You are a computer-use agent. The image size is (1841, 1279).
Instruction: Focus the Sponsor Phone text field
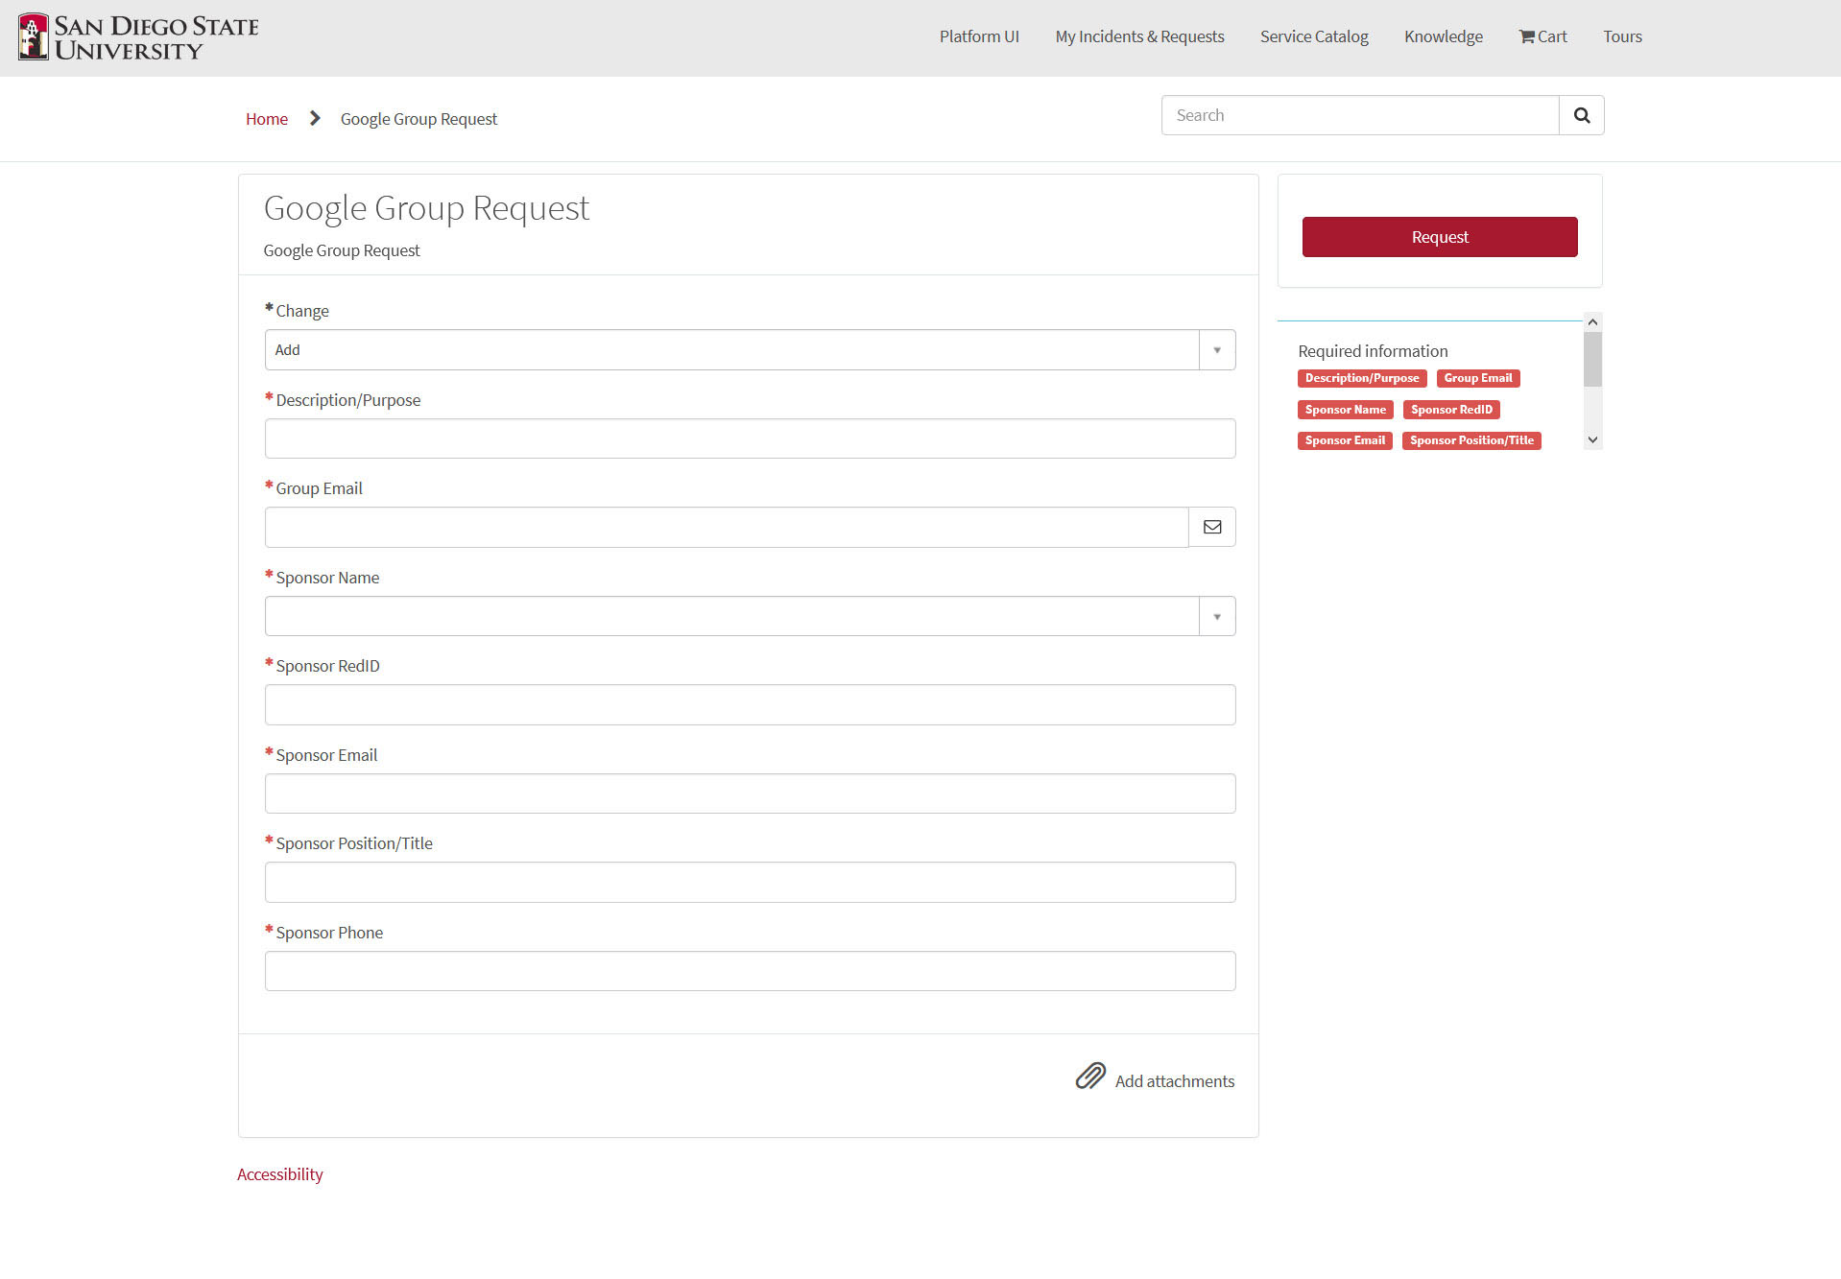(x=750, y=971)
